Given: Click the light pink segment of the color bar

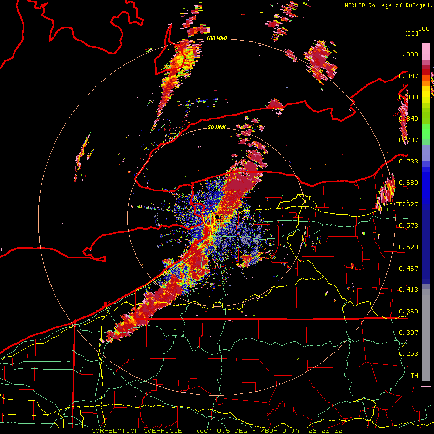Looking at the screenshot, I should (426, 51).
